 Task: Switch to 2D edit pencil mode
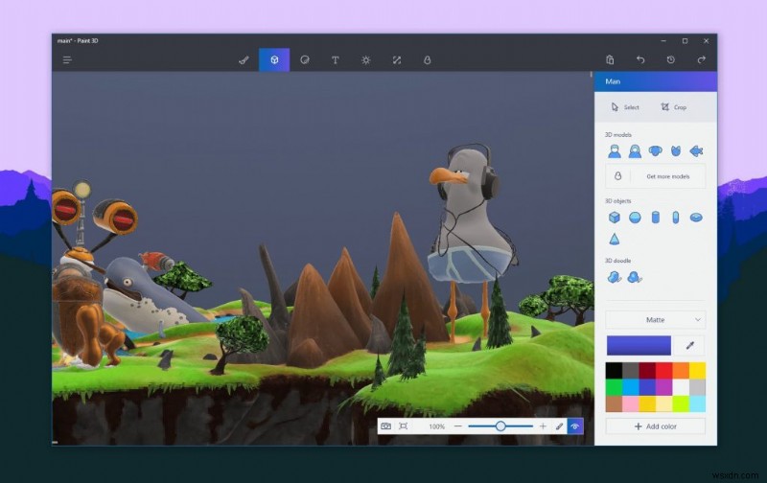559,426
